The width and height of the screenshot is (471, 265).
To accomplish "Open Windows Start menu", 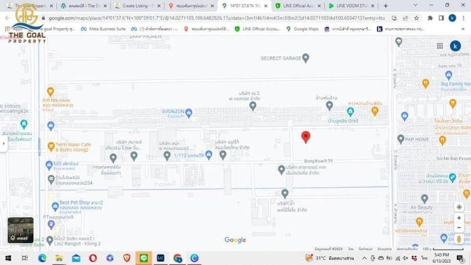I will (x=8, y=258).
